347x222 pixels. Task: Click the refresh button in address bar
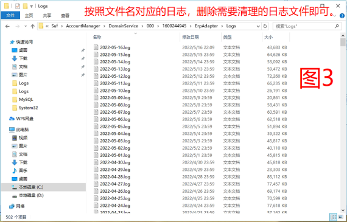pos(265,26)
